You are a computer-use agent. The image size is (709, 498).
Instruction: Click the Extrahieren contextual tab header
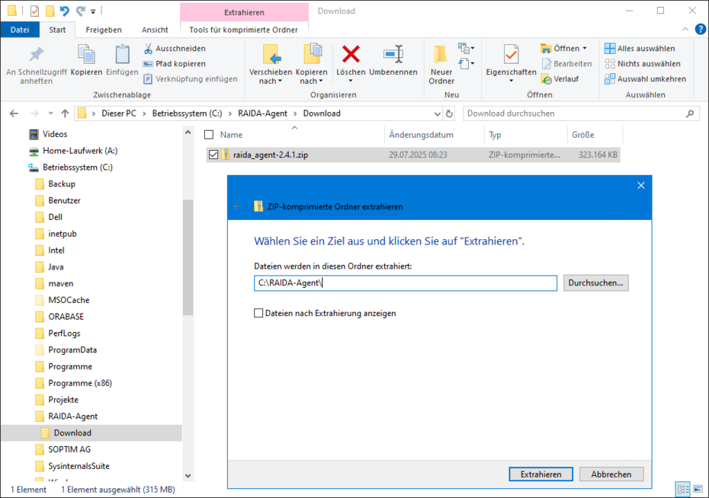click(x=244, y=12)
